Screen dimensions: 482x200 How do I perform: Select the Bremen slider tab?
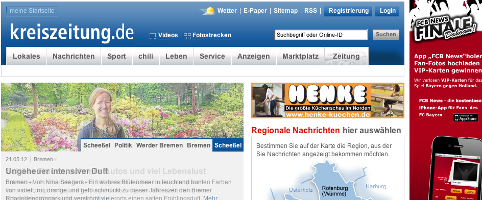click(x=199, y=145)
